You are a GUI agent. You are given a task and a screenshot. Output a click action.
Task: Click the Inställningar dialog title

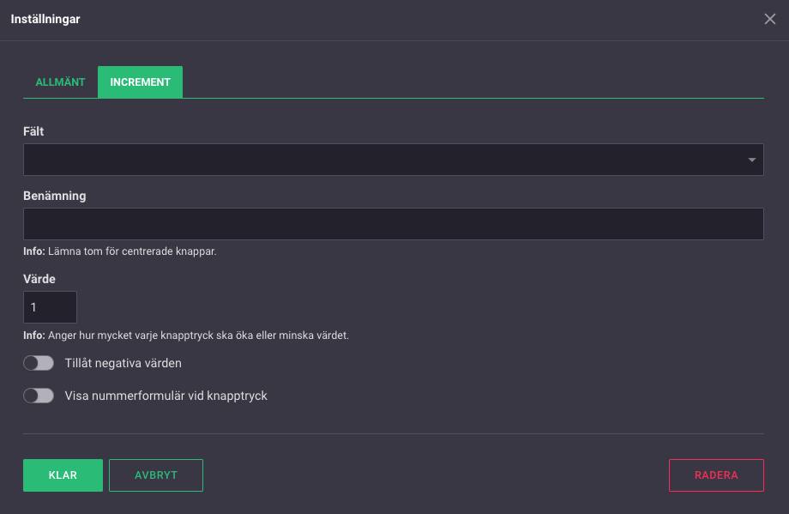45,19
